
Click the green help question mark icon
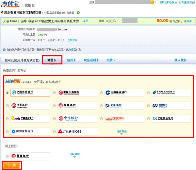click(x=78, y=13)
